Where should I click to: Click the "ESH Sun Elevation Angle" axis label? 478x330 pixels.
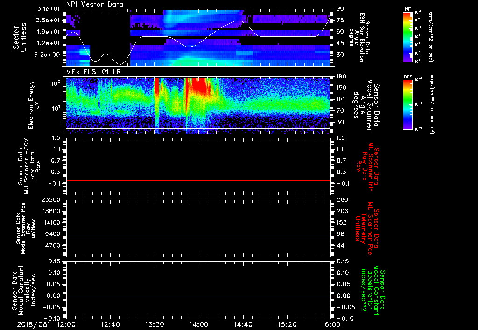359,37
